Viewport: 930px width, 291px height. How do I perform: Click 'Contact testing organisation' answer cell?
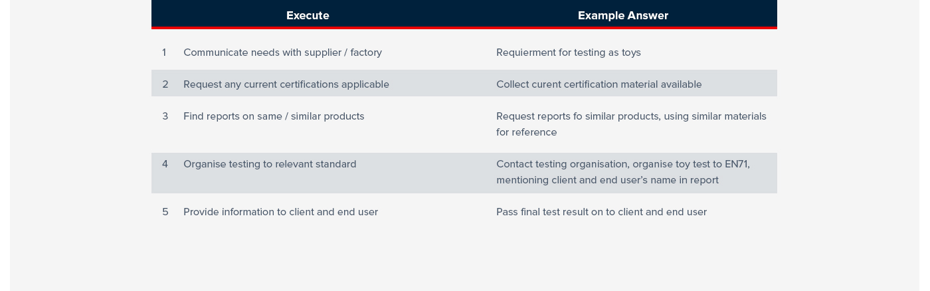coord(623,172)
